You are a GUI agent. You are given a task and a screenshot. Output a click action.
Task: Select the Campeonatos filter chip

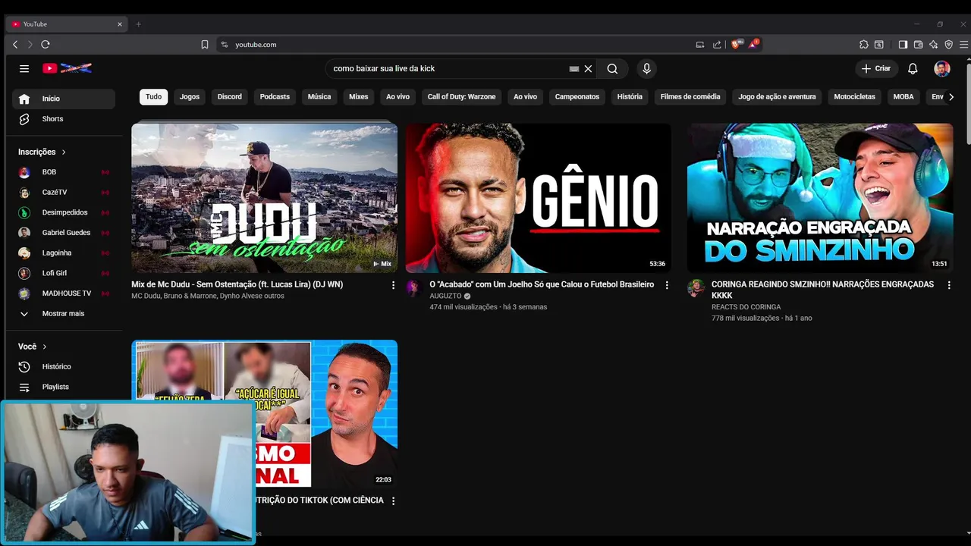(x=577, y=97)
